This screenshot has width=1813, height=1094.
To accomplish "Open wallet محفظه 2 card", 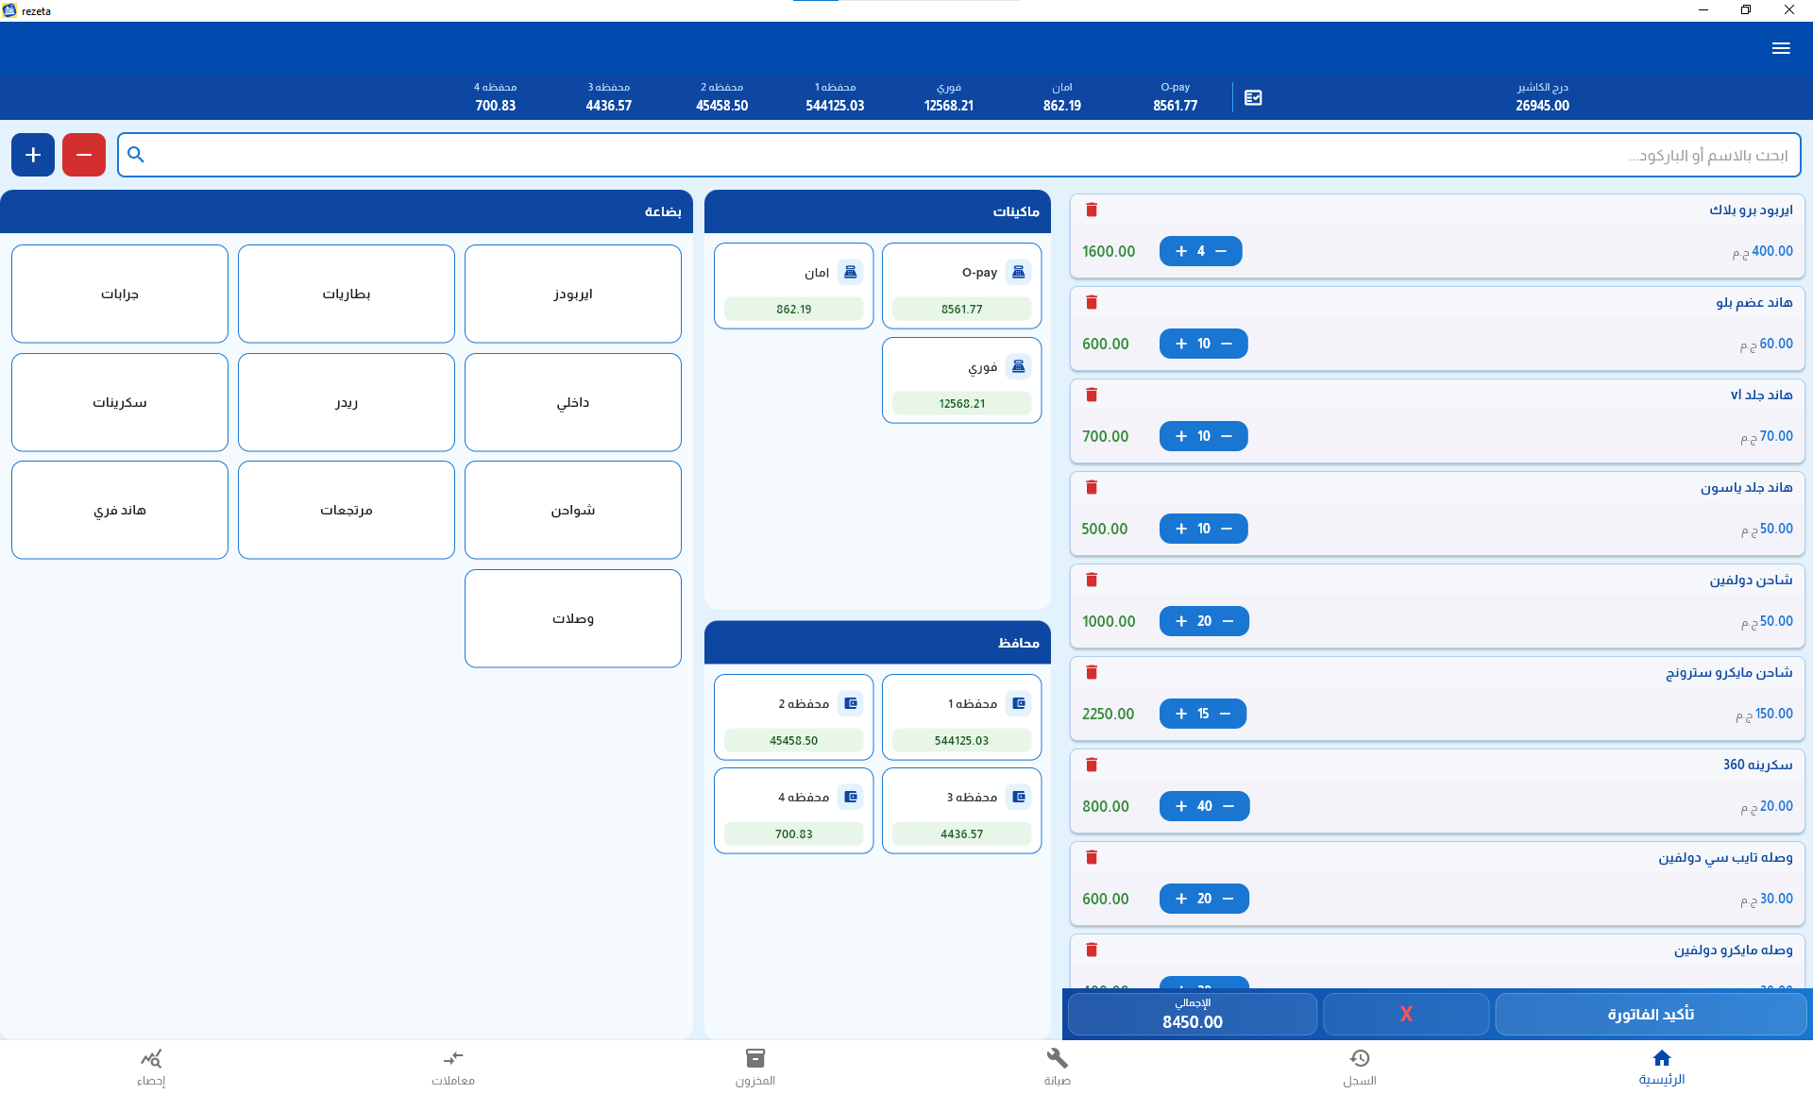I will [x=793, y=717].
